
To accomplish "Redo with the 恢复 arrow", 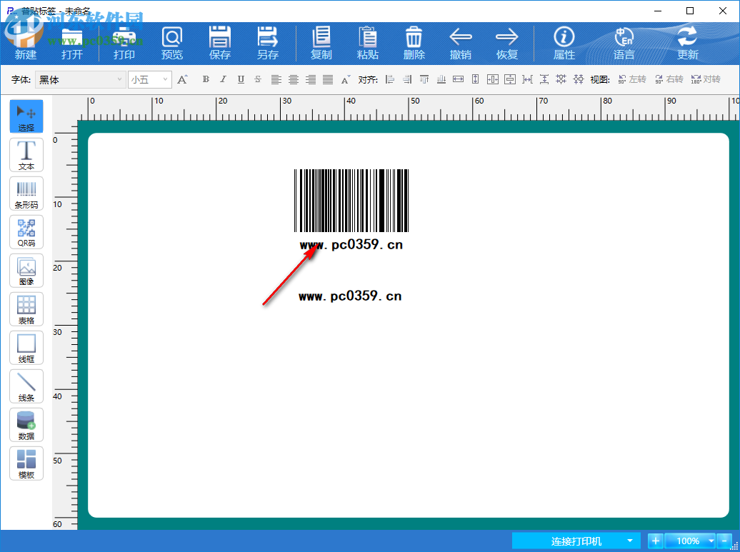I will click(x=507, y=43).
